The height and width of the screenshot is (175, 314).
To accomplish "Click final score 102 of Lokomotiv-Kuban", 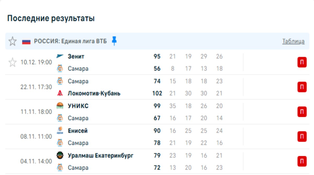I will [x=157, y=94].
